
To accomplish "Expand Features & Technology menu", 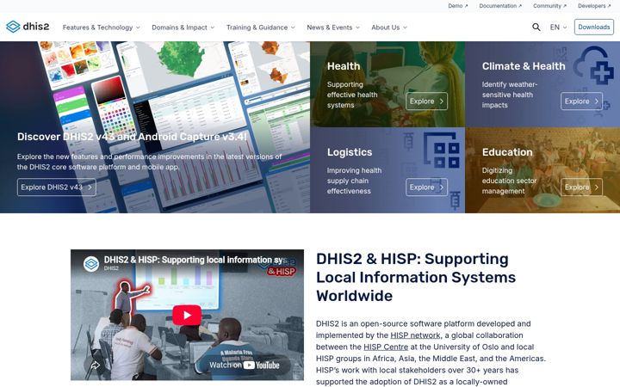I will pos(102,28).
